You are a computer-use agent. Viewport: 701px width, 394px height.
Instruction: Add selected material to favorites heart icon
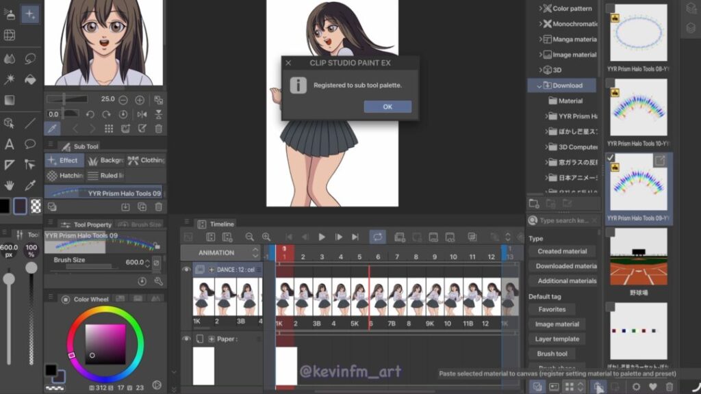653,387
